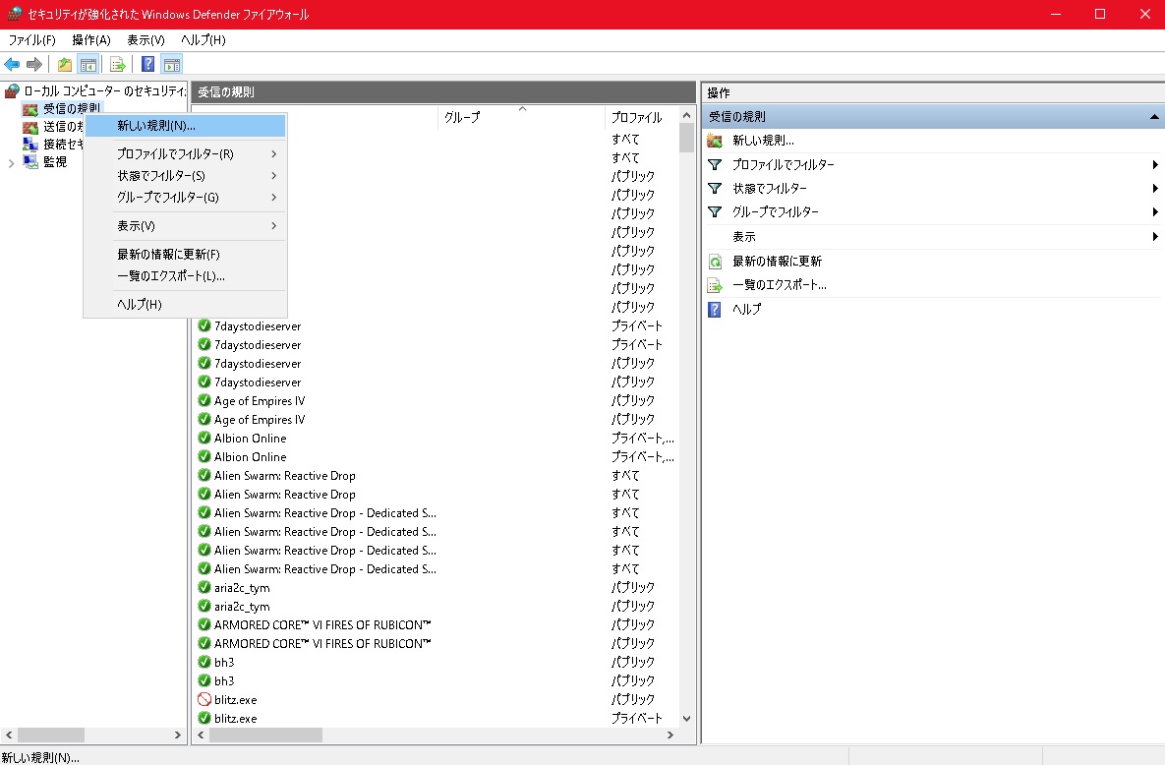This screenshot has width=1165, height=765.
Task: Expand the 監視 tree node arrow
Action: (11, 162)
